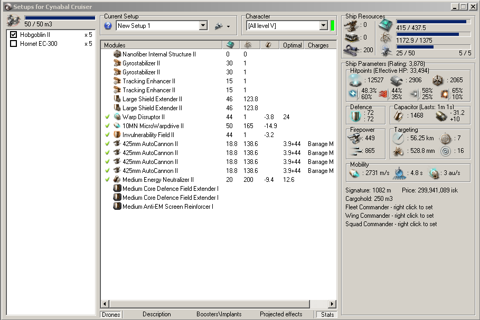Click the right arrow of the horizontal scrollbar

click(332, 304)
